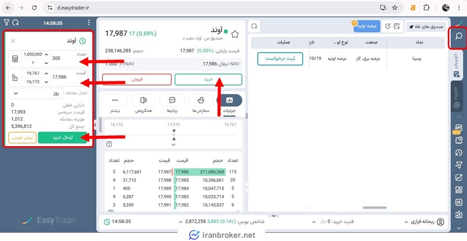Switch to the جزئیات details tab
The width and height of the screenshot is (467, 241).
[x=229, y=104]
